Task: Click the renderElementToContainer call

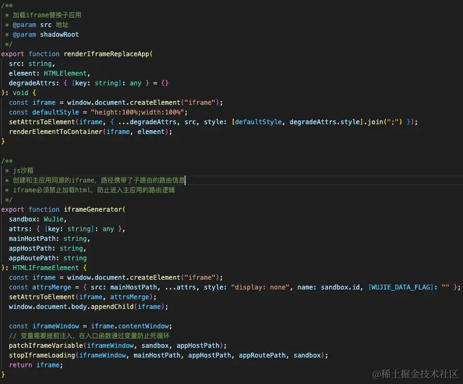Action: 56,132
